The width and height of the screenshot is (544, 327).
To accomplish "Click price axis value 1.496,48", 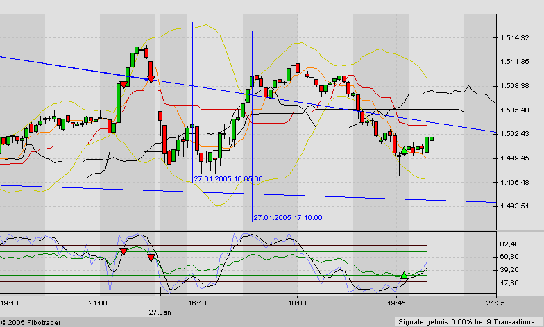I will (x=515, y=182).
